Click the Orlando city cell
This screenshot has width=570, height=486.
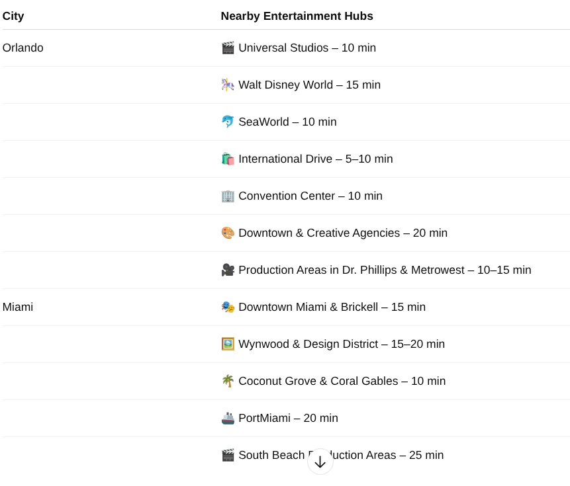pos(23,48)
